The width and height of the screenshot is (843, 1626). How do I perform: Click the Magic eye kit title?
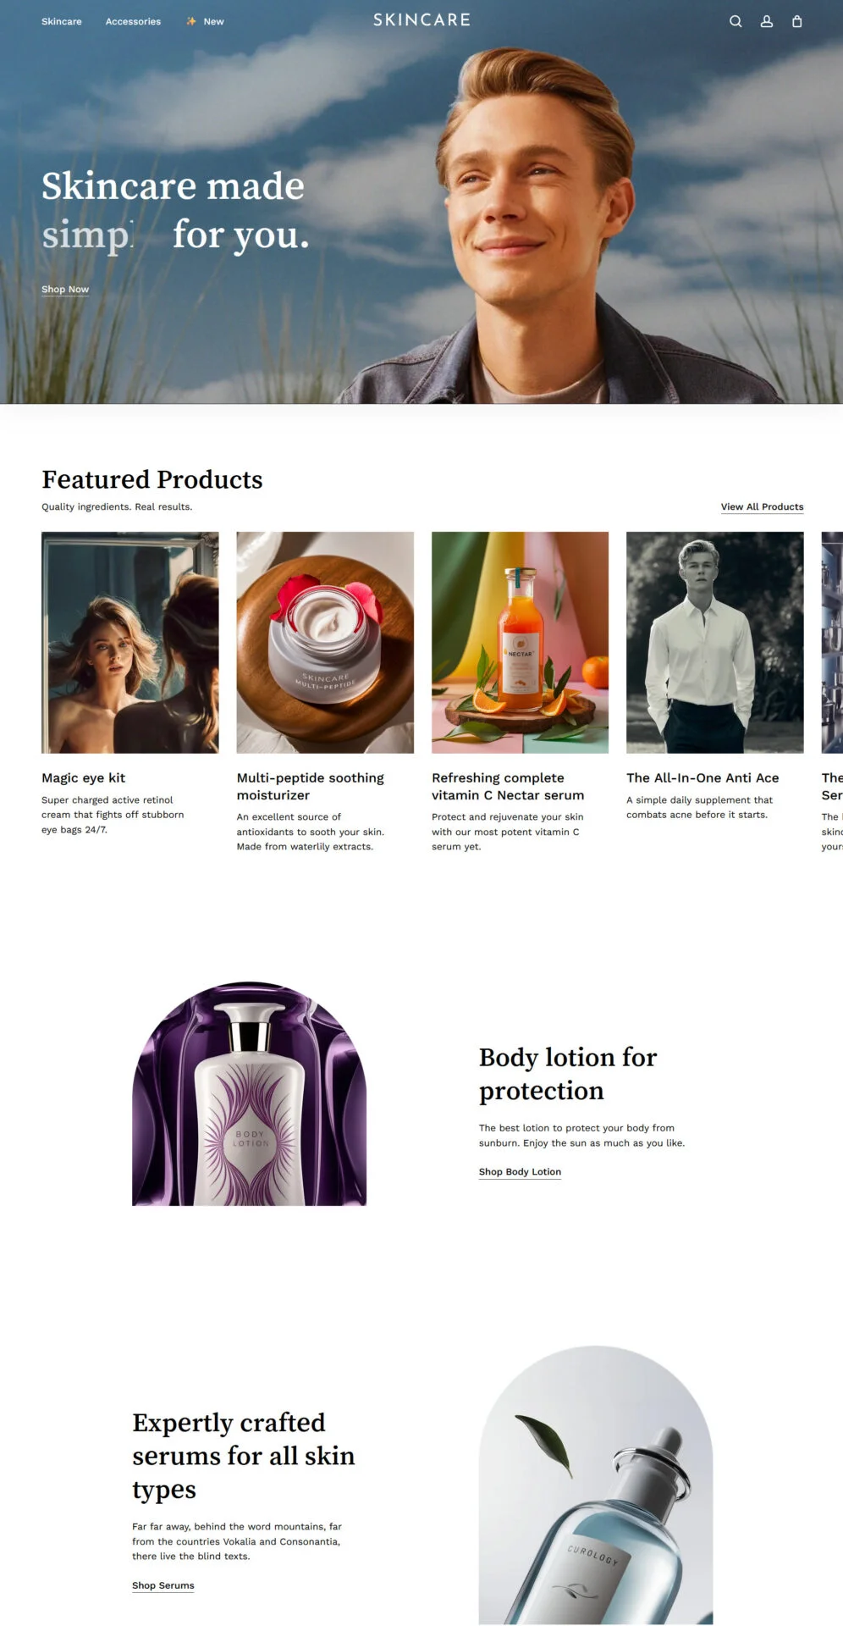83,777
